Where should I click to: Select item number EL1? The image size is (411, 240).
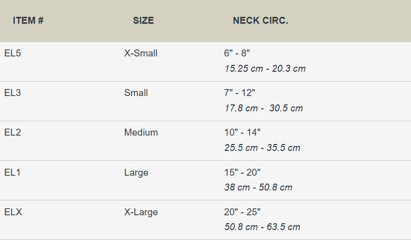point(12,172)
